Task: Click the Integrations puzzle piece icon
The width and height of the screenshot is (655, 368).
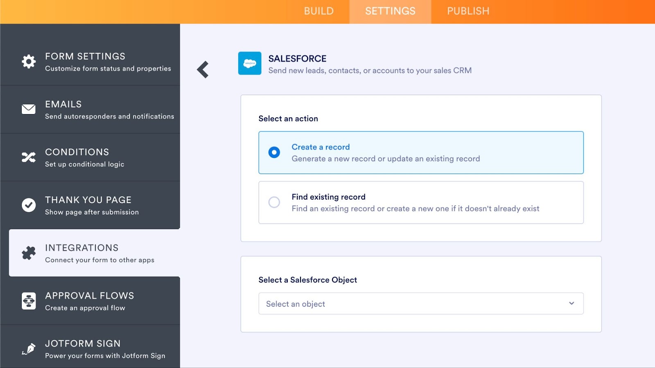Action: (x=29, y=253)
